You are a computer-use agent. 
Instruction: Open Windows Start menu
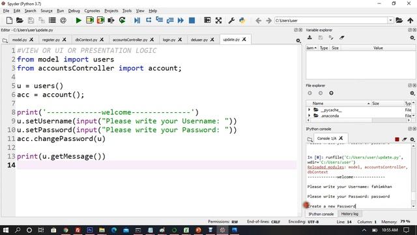[6, 230]
